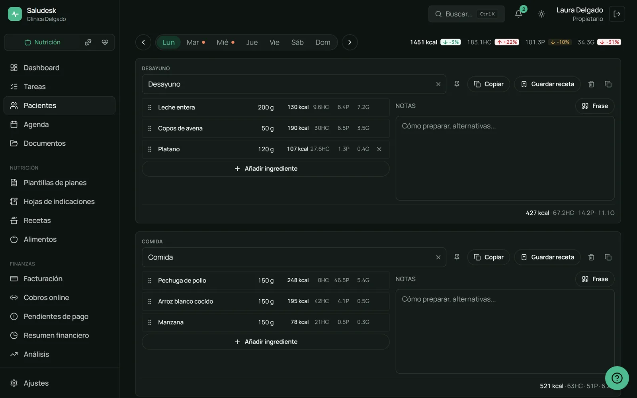The height and width of the screenshot is (398, 637).
Task: Switch to the Mar day tab
Action: (x=195, y=42)
